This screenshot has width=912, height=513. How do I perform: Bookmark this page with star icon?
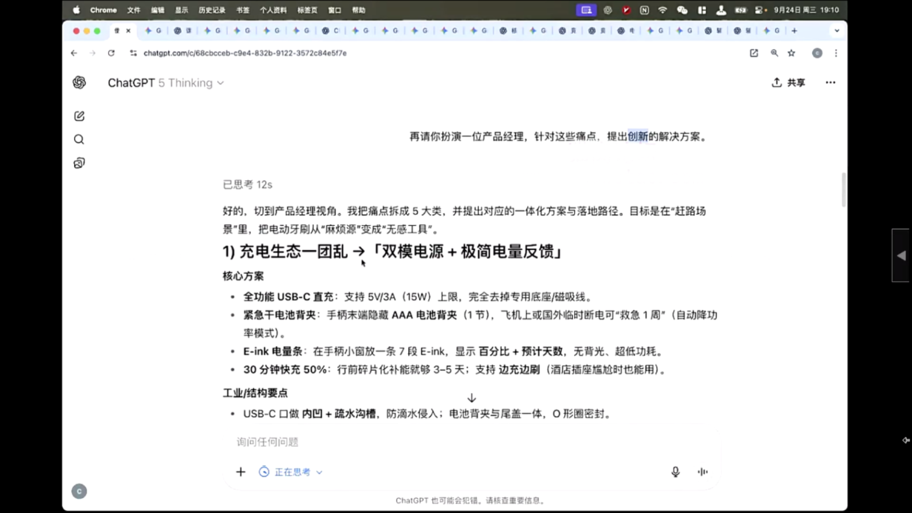tap(791, 53)
